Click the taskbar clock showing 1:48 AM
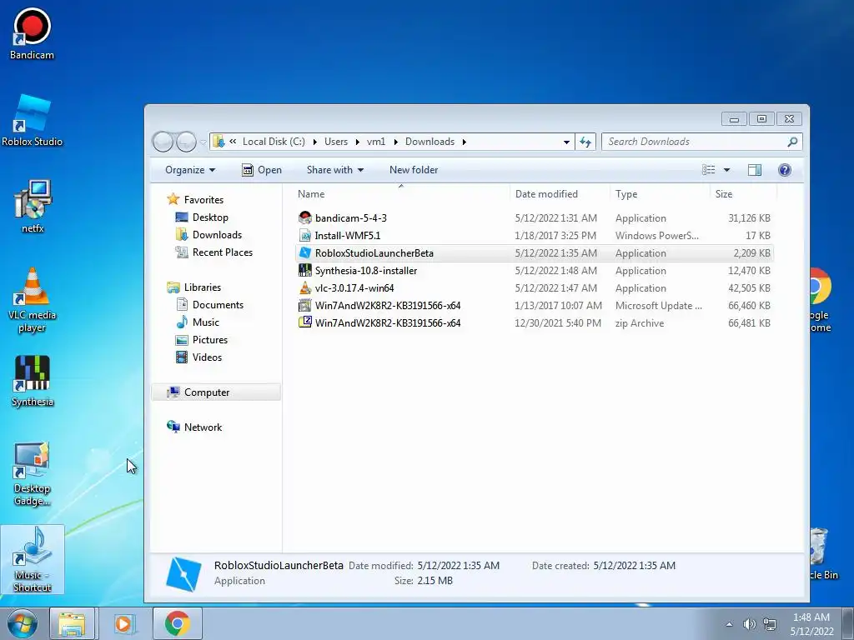The width and height of the screenshot is (854, 640). (811, 624)
